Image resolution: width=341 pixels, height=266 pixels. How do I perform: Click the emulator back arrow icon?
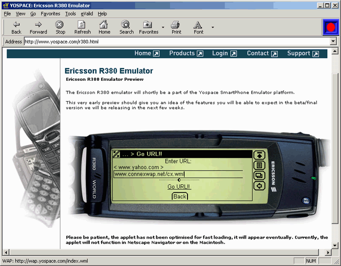[x=259, y=186]
